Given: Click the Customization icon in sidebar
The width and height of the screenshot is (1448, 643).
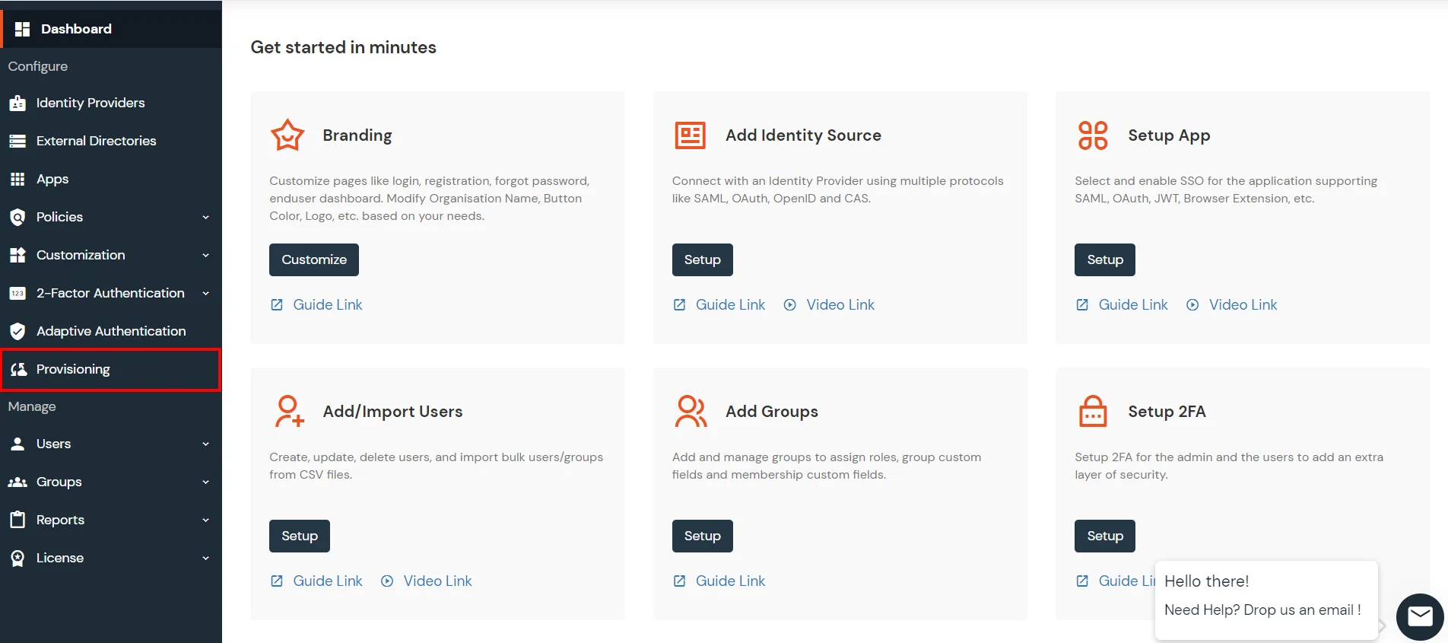Looking at the screenshot, I should click(x=17, y=255).
